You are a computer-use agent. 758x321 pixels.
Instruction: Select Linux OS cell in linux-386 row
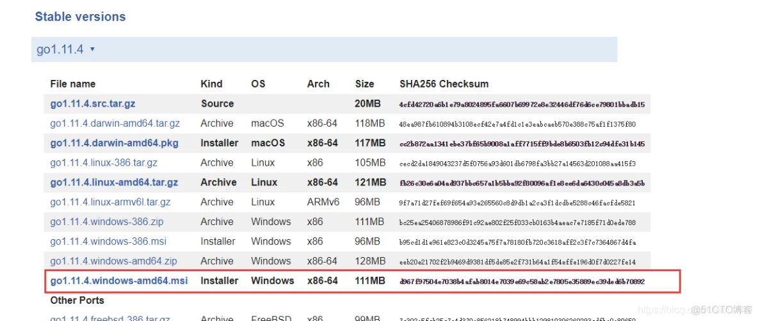(x=262, y=163)
